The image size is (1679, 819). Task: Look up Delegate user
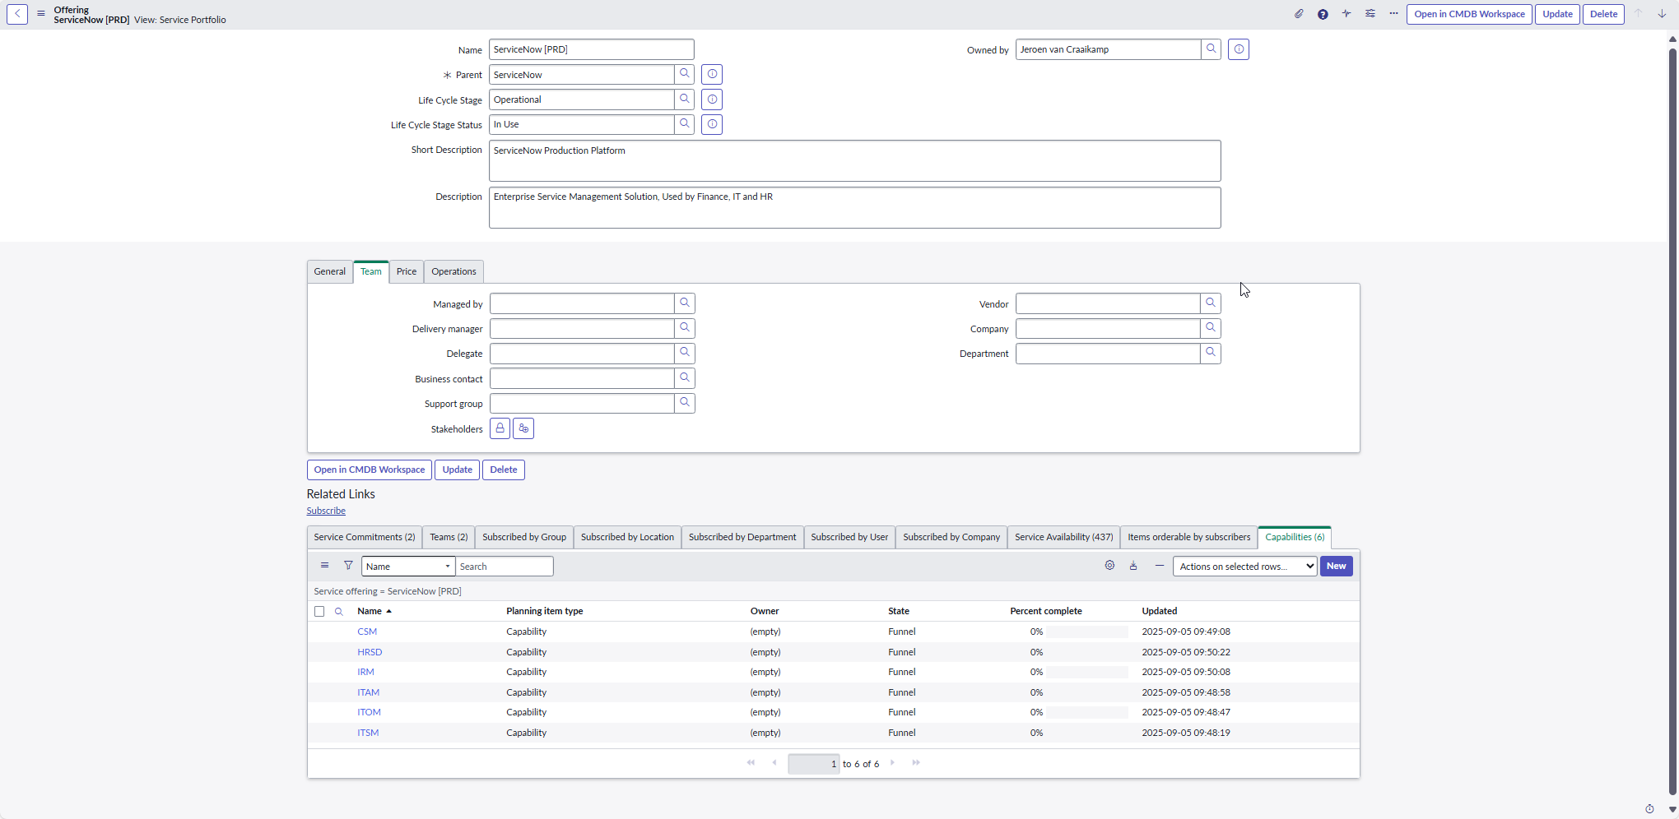click(x=685, y=354)
